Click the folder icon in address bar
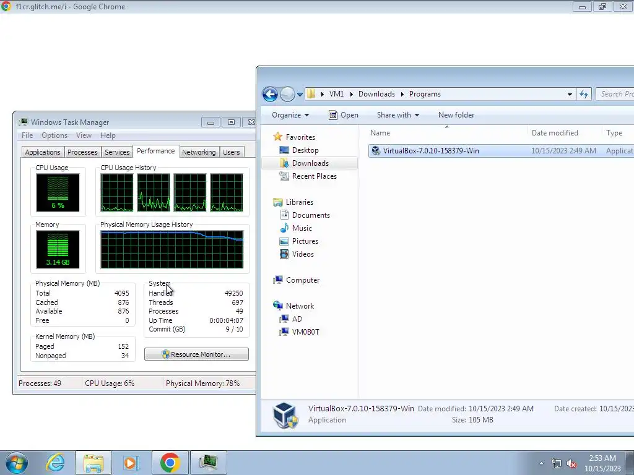Image resolution: width=634 pixels, height=475 pixels. (311, 94)
